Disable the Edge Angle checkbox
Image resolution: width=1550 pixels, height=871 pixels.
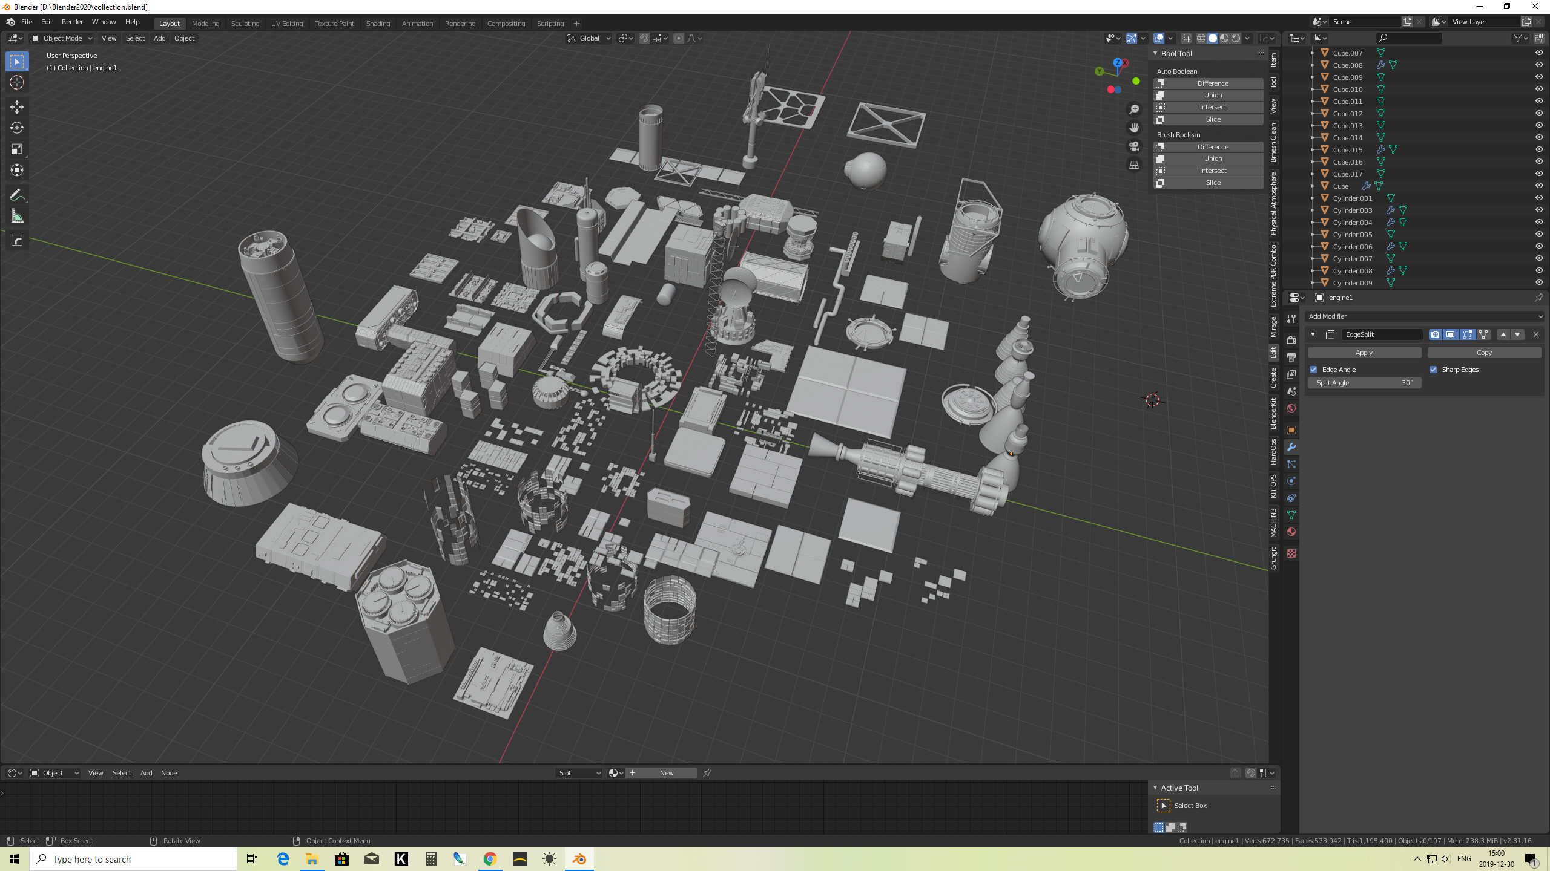pyautogui.click(x=1313, y=369)
